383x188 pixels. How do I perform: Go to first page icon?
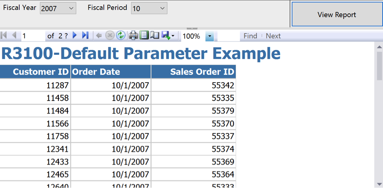pos(4,36)
